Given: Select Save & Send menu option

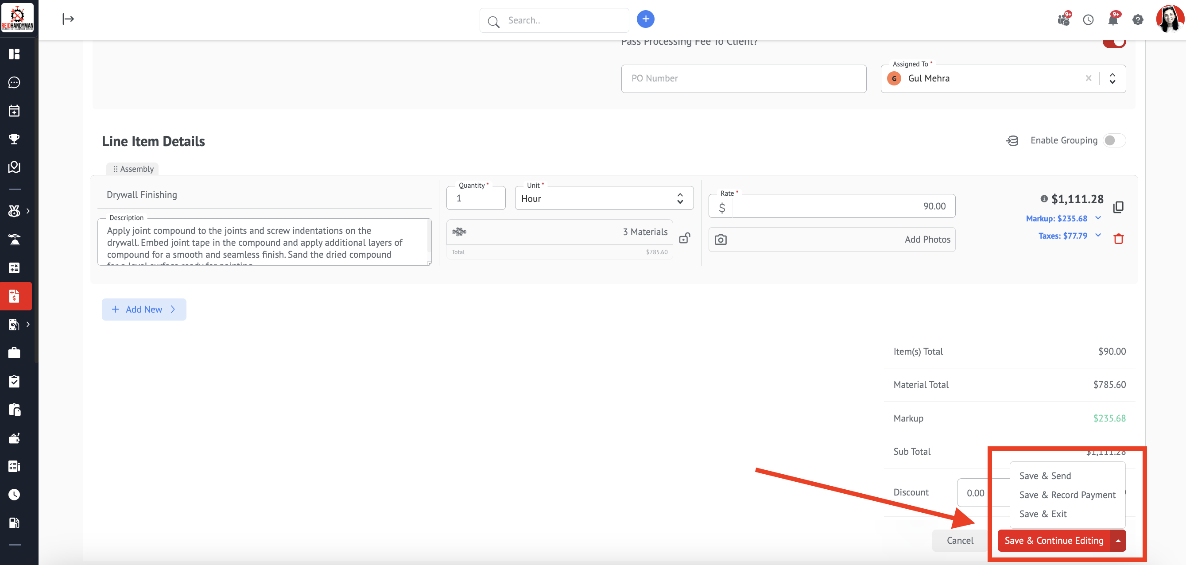Looking at the screenshot, I should [1045, 476].
